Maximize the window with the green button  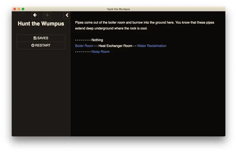[x=23, y=9]
